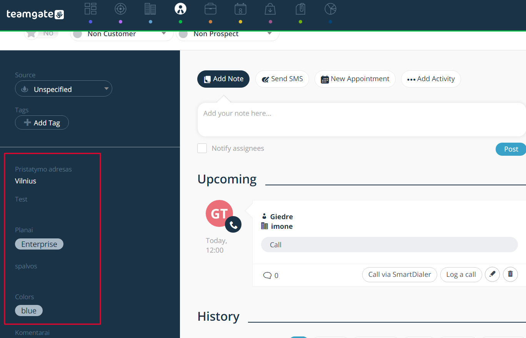Image resolution: width=526 pixels, height=338 pixels.
Task: Open the Calendar icon in the navigation bar
Action: (x=240, y=8)
